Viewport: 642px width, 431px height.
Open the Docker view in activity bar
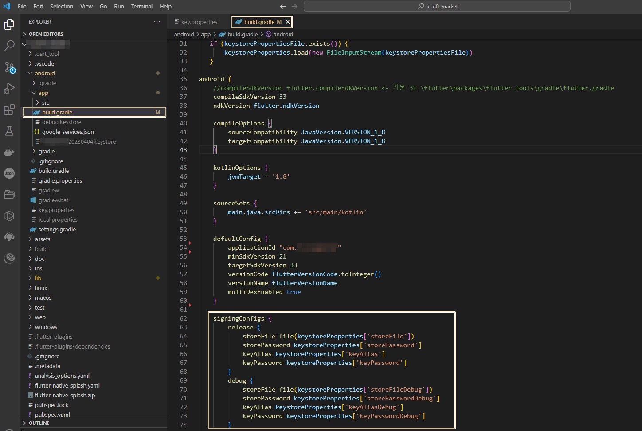[x=9, y=152]
